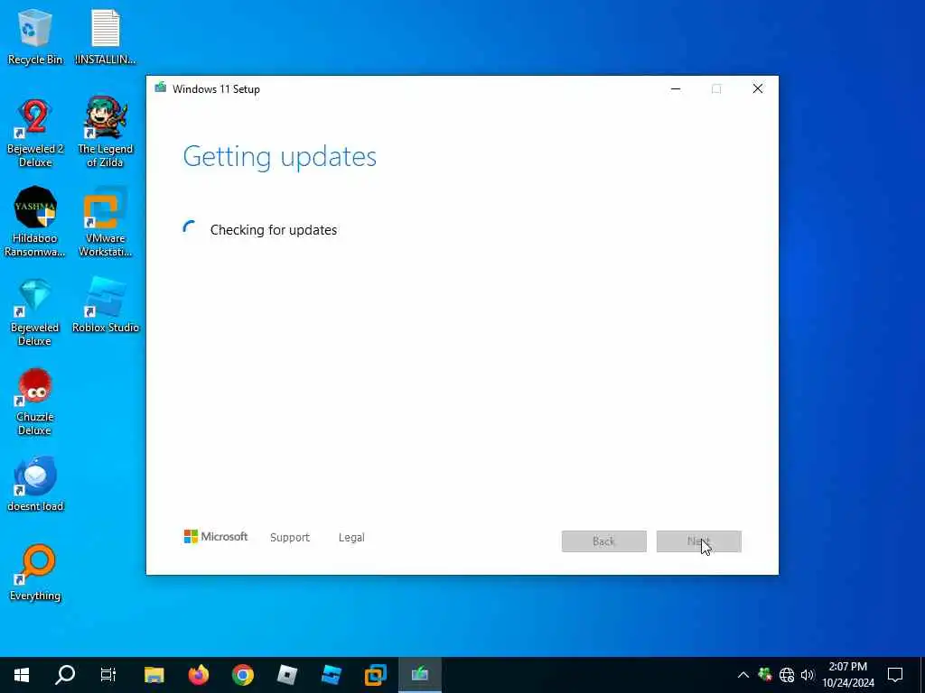Select Roblox Studio desktop shortcut
The image size is (925, 693).
pos(106,305)
